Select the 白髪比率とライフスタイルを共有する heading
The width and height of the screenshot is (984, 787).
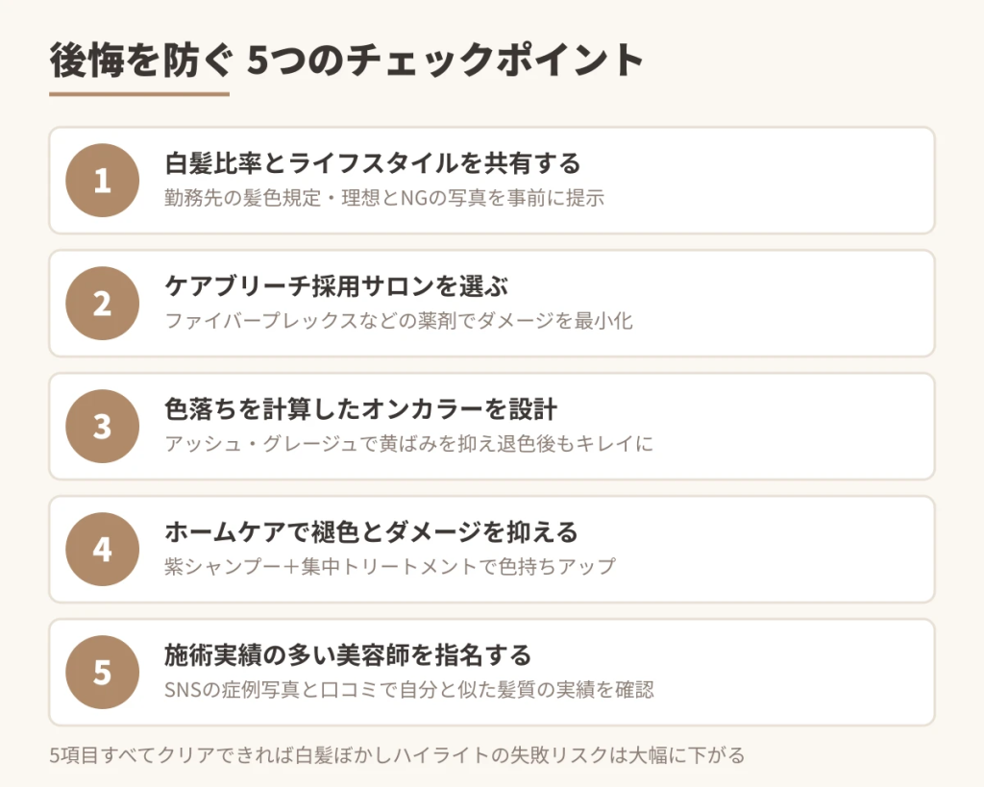click(x=373, y=163)
